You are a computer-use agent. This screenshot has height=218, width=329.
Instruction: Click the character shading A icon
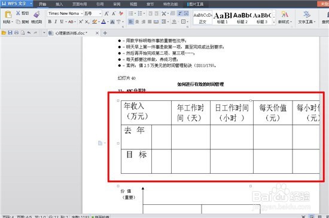112,22
